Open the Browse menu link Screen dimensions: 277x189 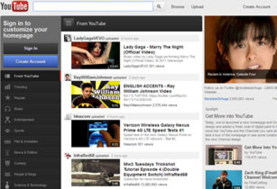tap(178, 7)
